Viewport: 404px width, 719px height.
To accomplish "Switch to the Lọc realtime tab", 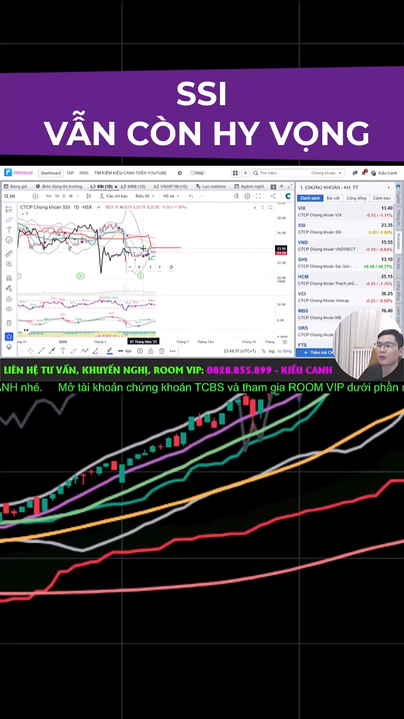I will tap(211, 186).
